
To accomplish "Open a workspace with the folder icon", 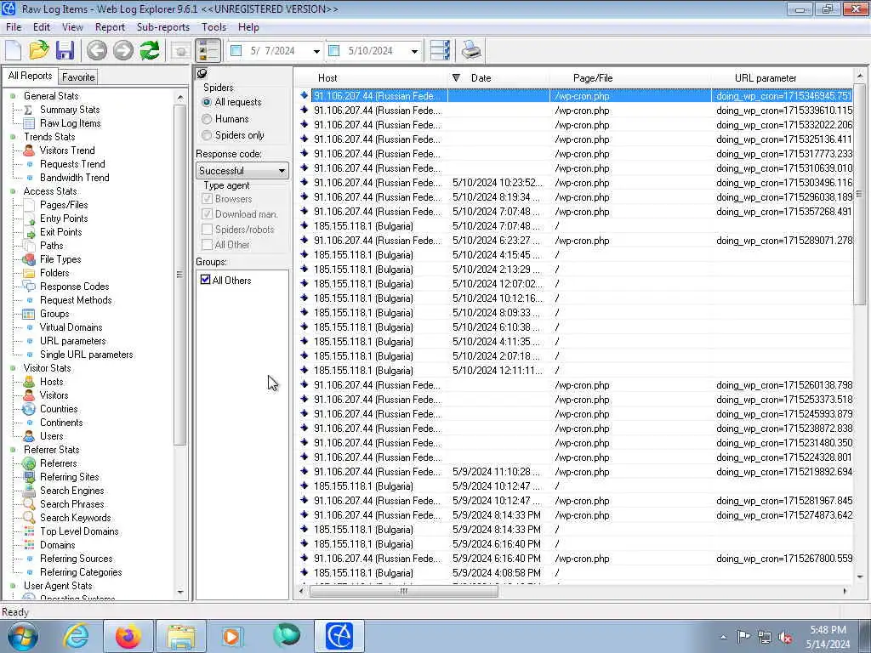I will click(x=39, y=50).
